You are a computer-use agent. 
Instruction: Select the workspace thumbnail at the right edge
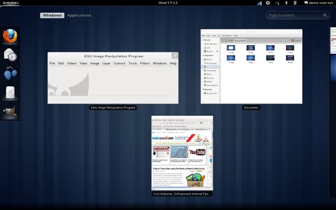point(333,40)
